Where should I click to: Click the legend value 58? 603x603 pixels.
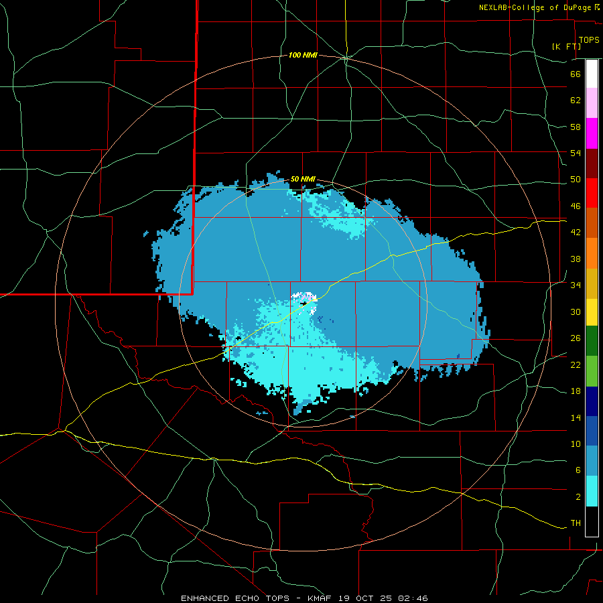tap(576, 127)
